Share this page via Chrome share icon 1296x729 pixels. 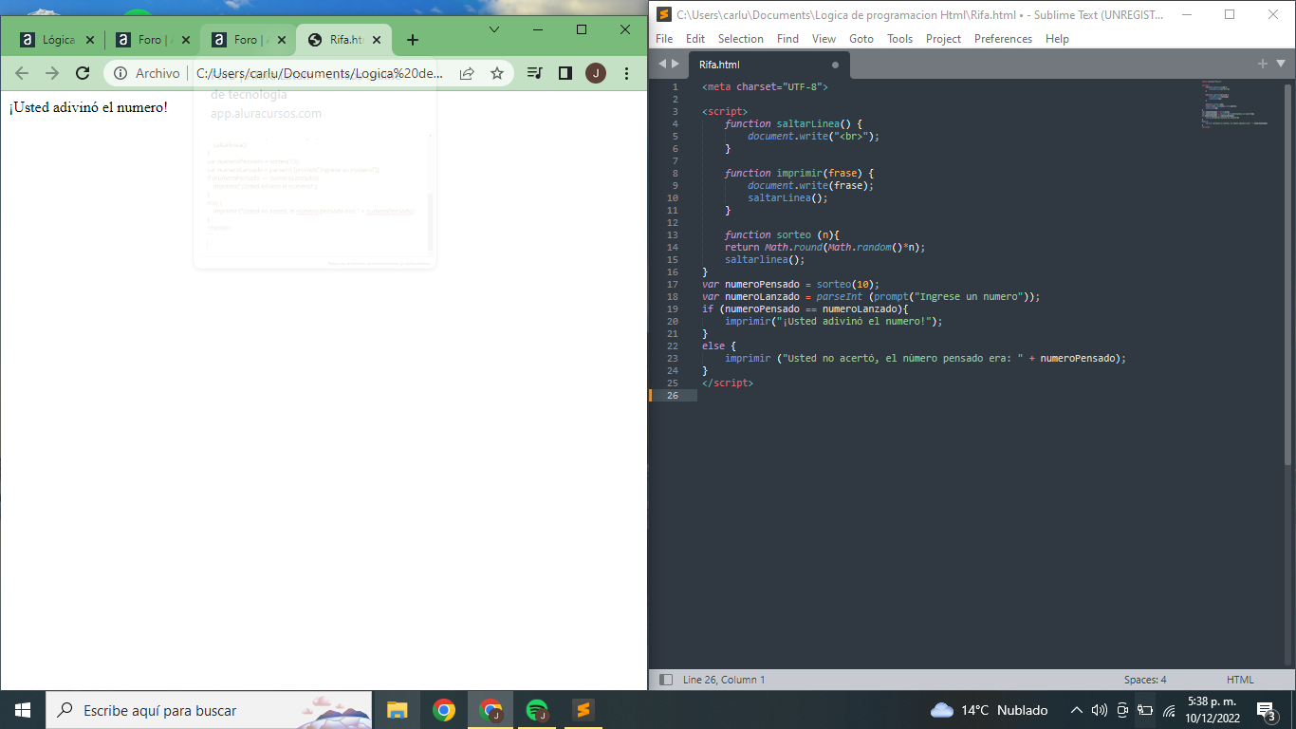pos(467,73)
